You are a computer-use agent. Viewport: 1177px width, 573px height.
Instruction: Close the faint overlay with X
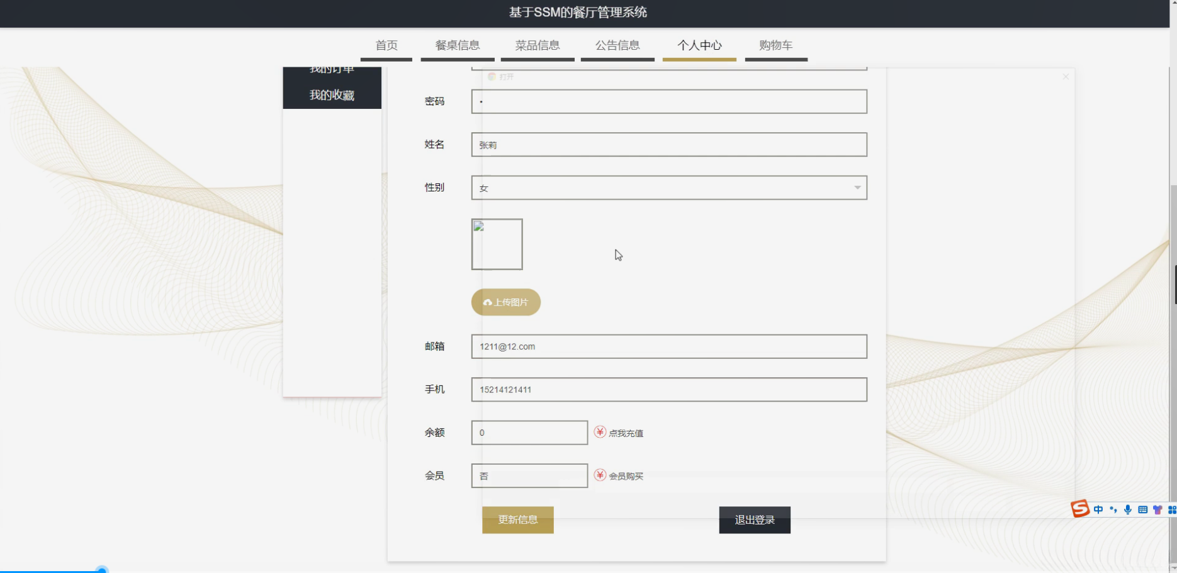pyautogui.click(x=1066, y=77)
